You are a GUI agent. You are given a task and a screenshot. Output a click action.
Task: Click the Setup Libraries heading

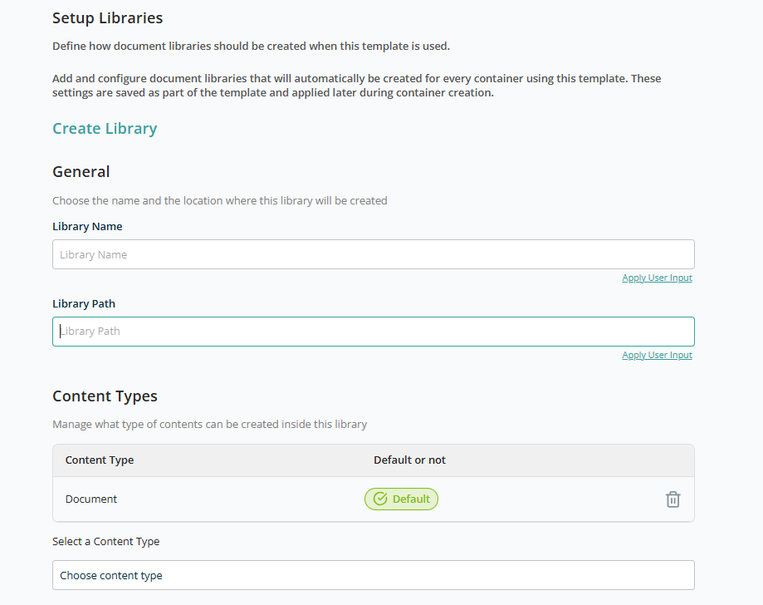(x=108, y=18)
